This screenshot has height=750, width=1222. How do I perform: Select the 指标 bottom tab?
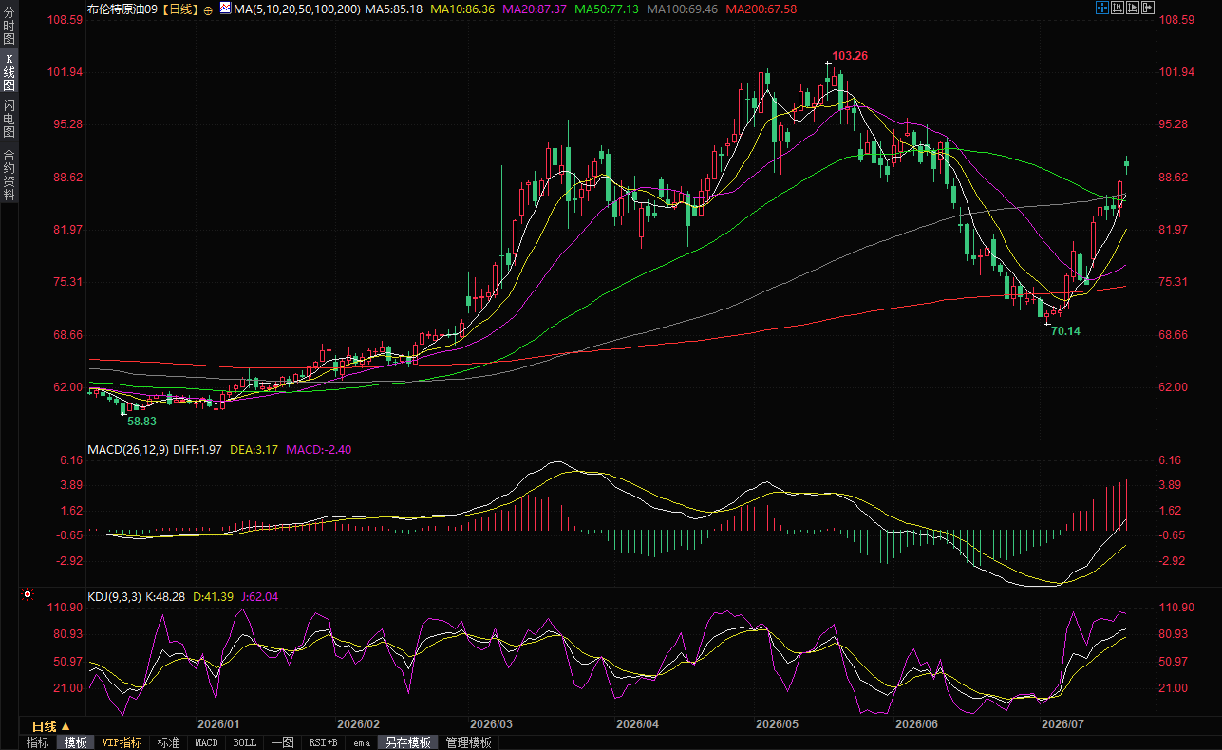pos(38,742)
